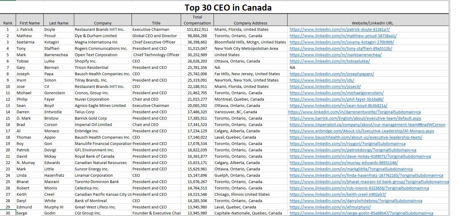Open the imperialoil.ca management team link
The width and height of the screenshot is (461, 216).
pos(367,124)
